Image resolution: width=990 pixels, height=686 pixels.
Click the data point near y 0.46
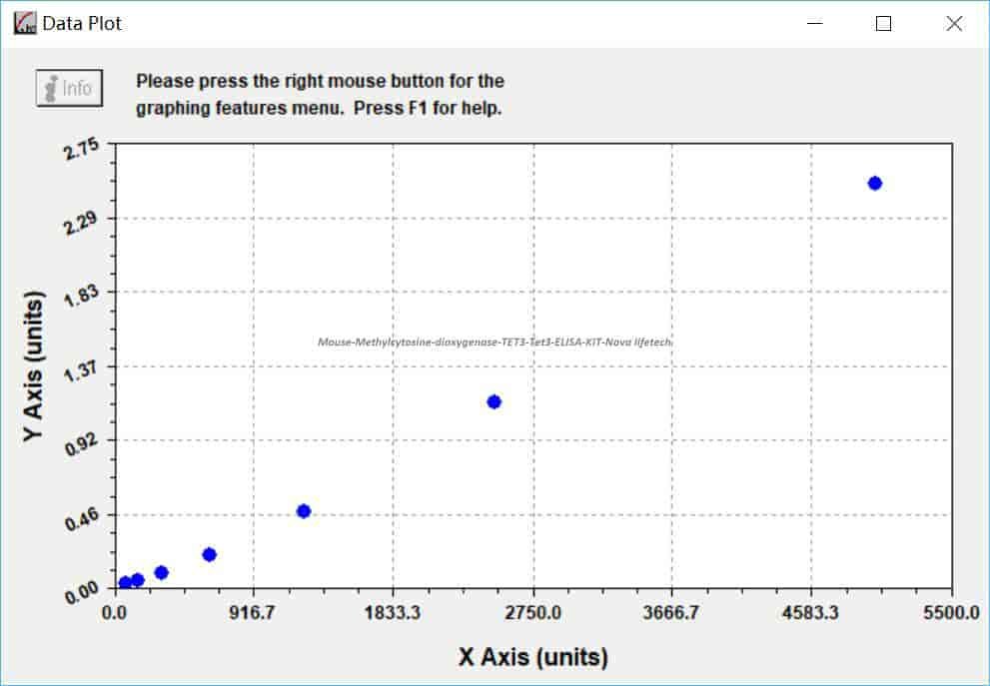point(304,511)
